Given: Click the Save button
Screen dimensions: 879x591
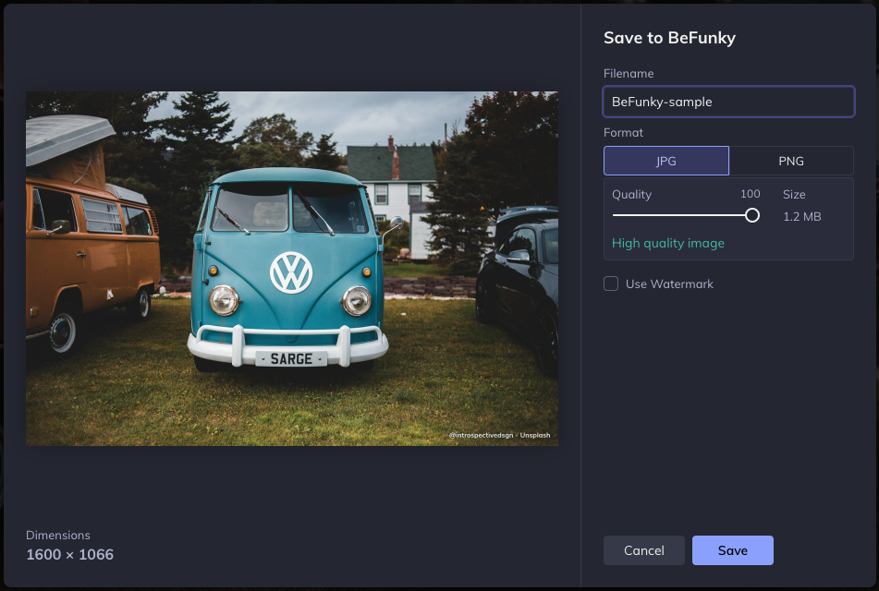Looking at the screenshot, I should click(x=733, y=550).
